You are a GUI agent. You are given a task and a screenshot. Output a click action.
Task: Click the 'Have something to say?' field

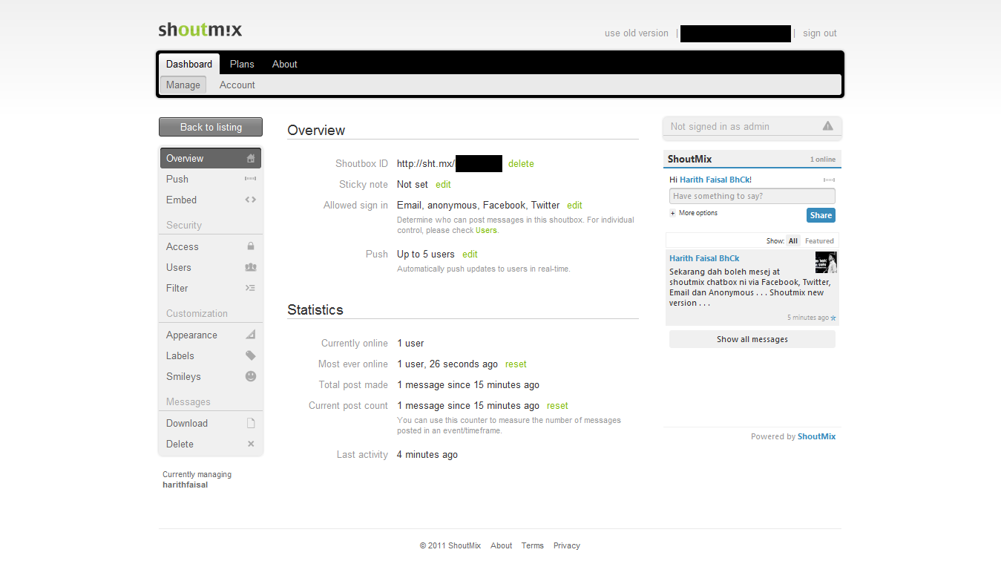[x=752, y=196]
